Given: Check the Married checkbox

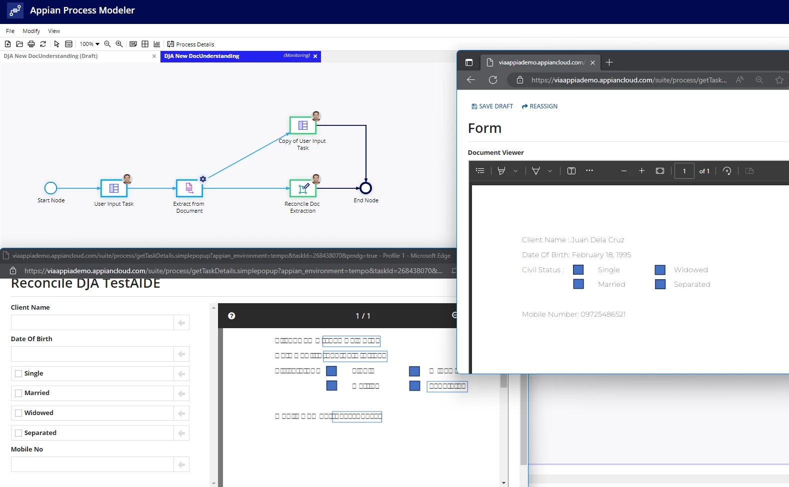Looking at the screenshot, I should tap(18, 393).
